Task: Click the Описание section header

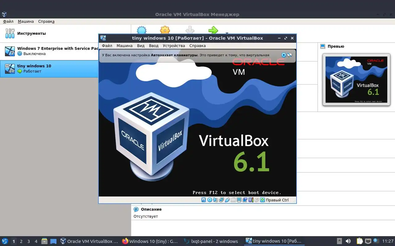Action: point(151,209)
